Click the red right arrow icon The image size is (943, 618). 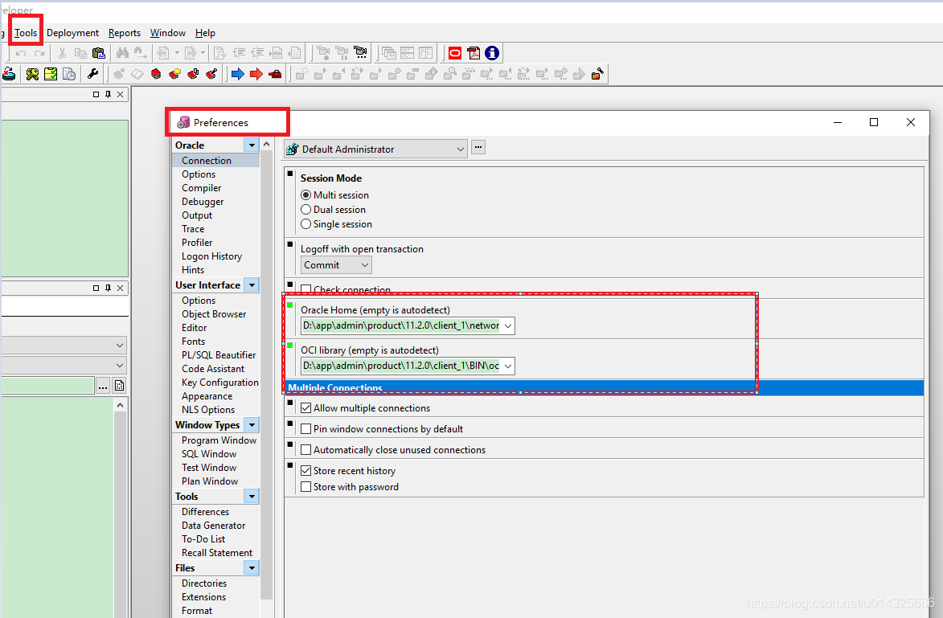point(256,74)
